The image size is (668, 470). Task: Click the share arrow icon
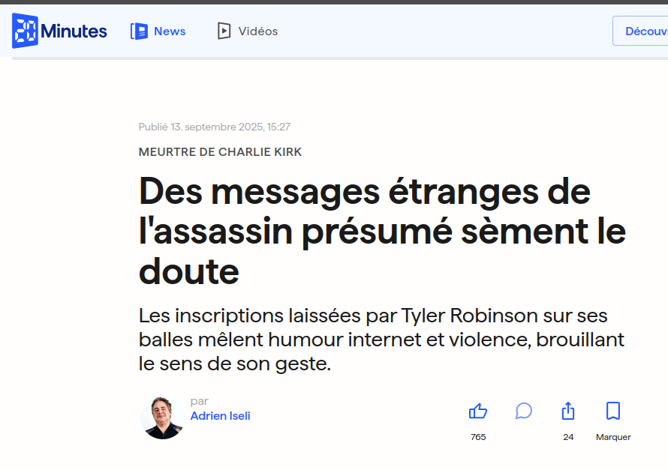click(568, 411)
